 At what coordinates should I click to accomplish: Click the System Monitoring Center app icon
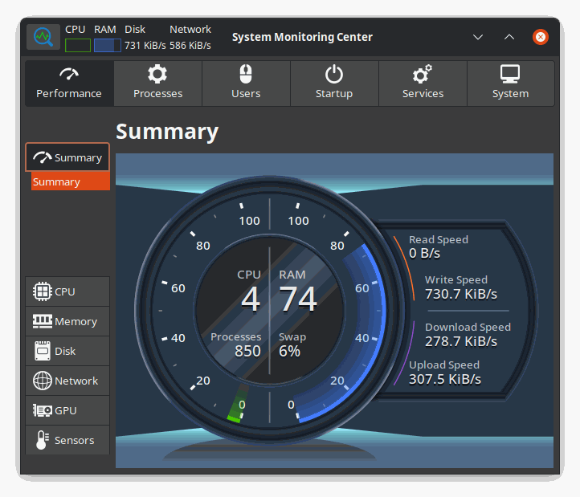click(43, 37)
